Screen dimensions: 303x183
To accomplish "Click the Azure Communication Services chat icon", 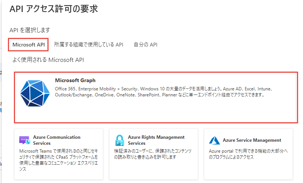I will [x=24, y=141].
